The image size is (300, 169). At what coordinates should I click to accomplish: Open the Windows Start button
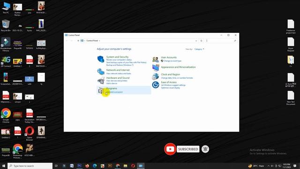click(x=4, y=166)
